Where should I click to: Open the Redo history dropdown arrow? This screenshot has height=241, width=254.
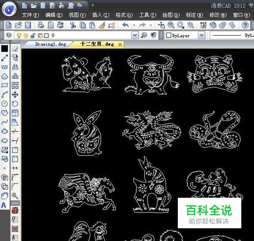click(151, 25)
